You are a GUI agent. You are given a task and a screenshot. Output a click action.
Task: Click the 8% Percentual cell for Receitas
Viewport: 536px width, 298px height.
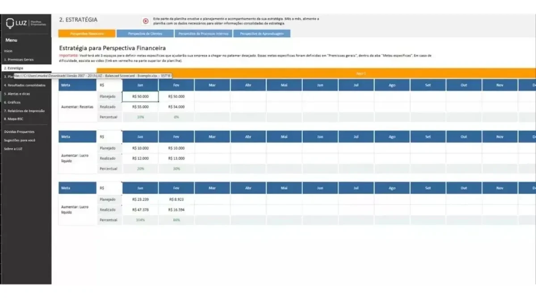(x=176, y=117)
